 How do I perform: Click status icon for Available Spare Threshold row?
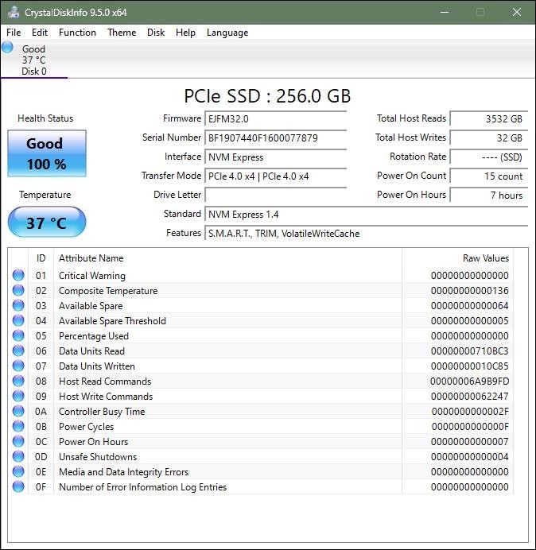pos(18,320)
